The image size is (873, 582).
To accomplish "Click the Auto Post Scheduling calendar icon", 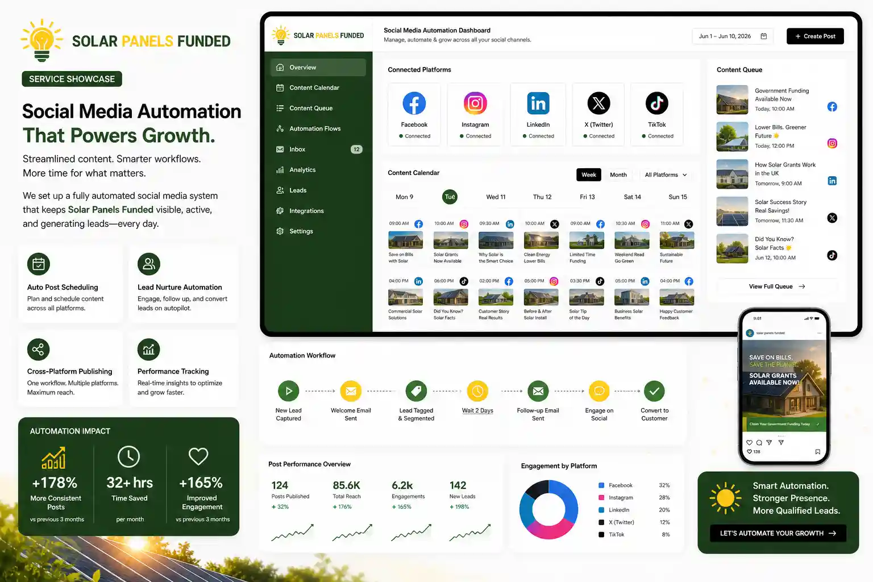I will 39,264.
